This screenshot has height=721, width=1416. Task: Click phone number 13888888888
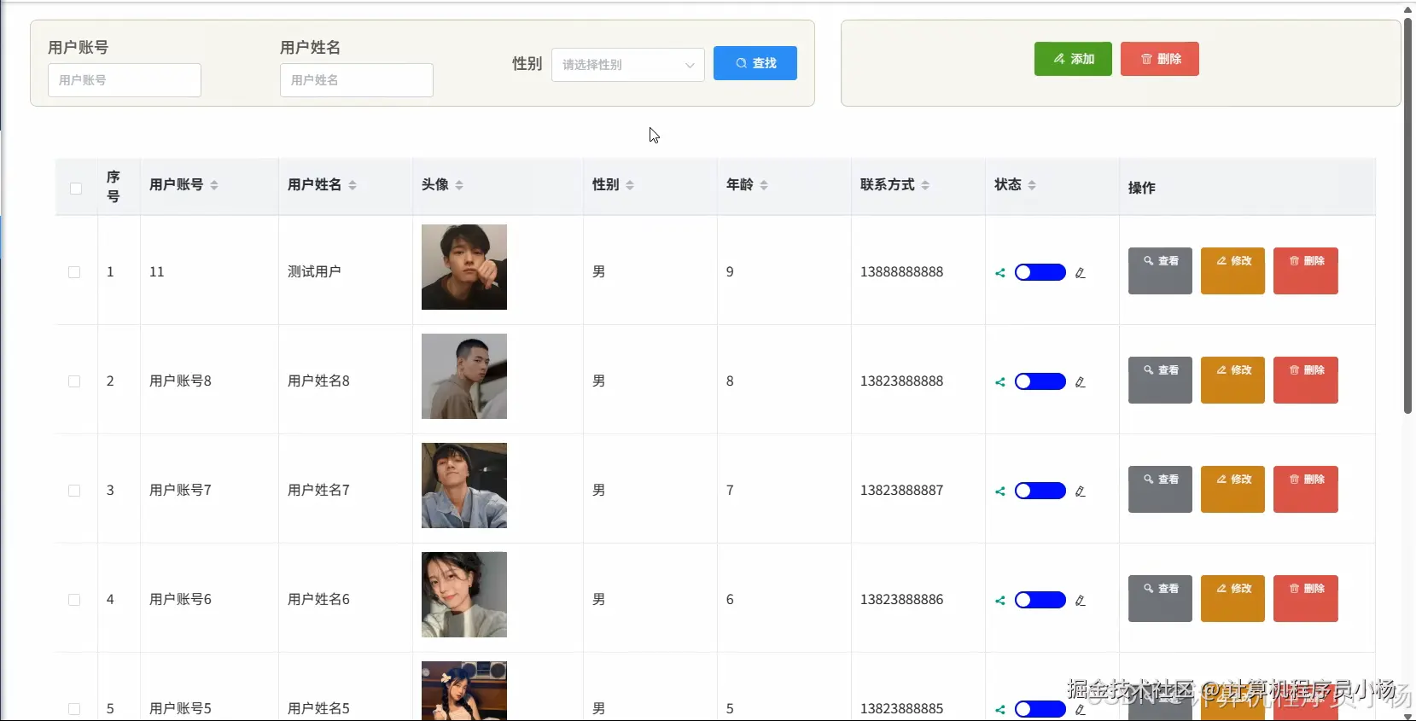[902, 272]
